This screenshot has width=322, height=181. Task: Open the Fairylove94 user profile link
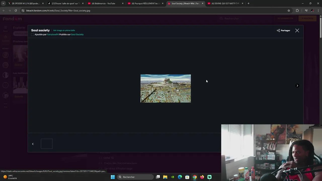(x=53, y=34)
